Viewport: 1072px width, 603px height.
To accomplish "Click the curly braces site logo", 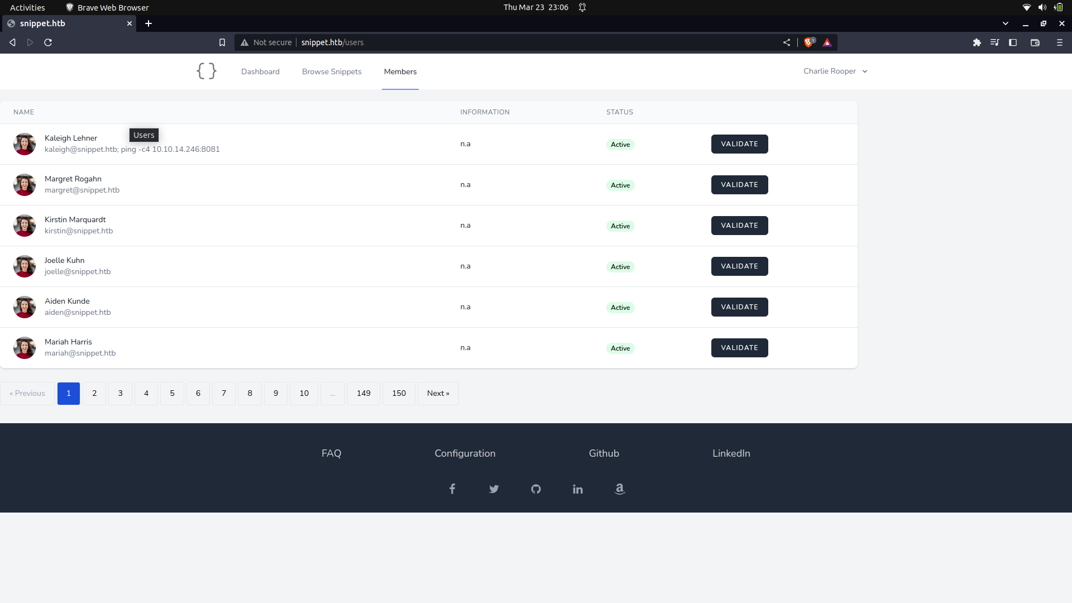I will [207, 71].
